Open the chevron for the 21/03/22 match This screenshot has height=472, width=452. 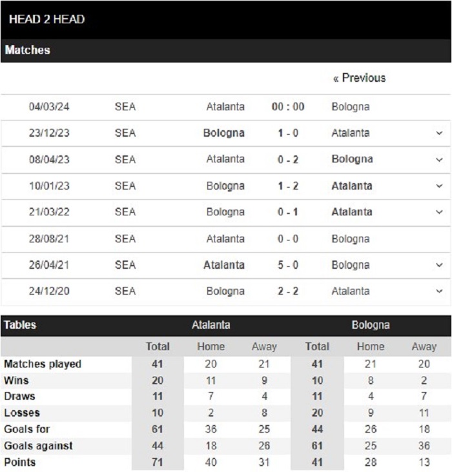[x=439, y=212]
